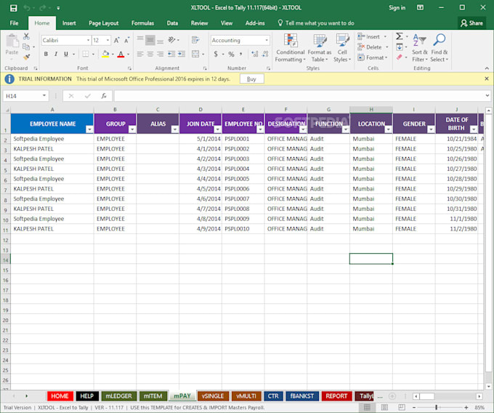Click the Orientation text angle icon
The width and height of the screenshot is (494, 413).
171,40
